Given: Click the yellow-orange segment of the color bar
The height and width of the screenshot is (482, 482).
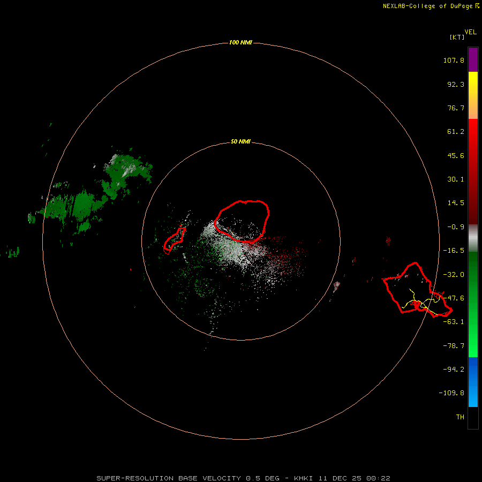Looking at the screenshot, I should click(x=473, y=95).
